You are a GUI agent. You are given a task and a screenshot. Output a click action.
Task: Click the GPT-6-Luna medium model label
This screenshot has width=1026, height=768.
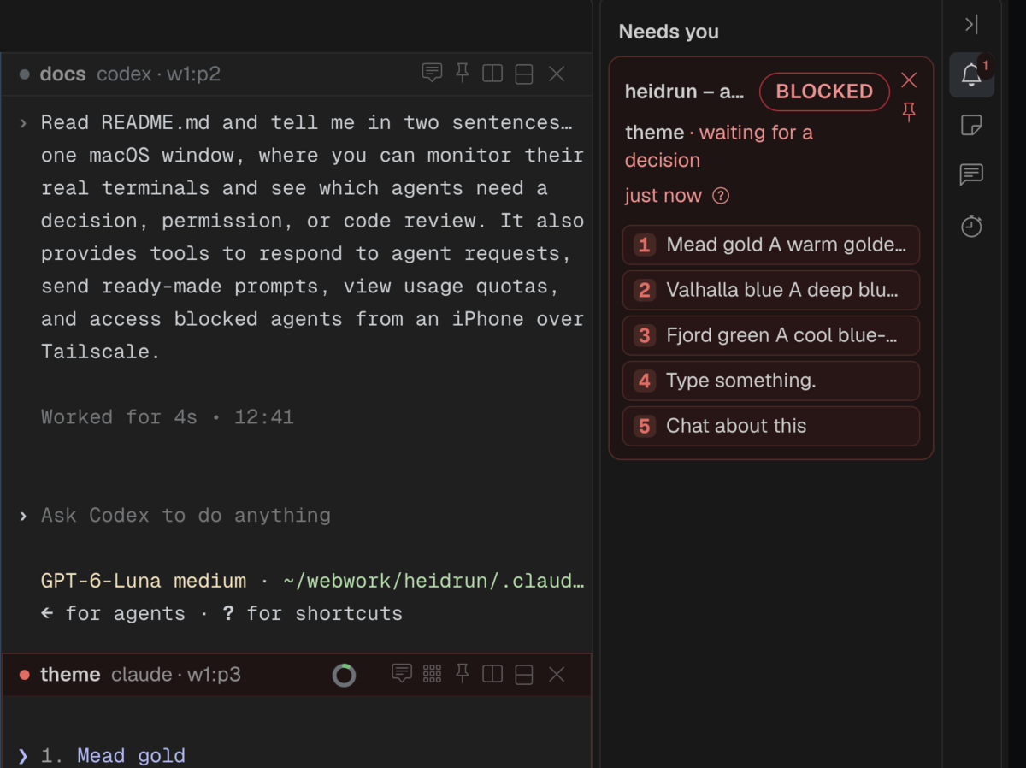143,582
